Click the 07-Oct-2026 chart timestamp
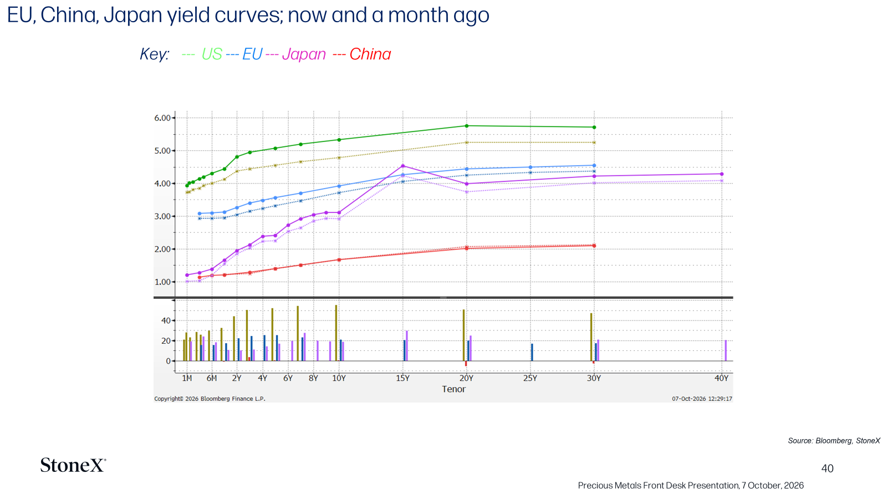This screenshot has height=499, width=887. pyautogui.click(x=702, y=399)
